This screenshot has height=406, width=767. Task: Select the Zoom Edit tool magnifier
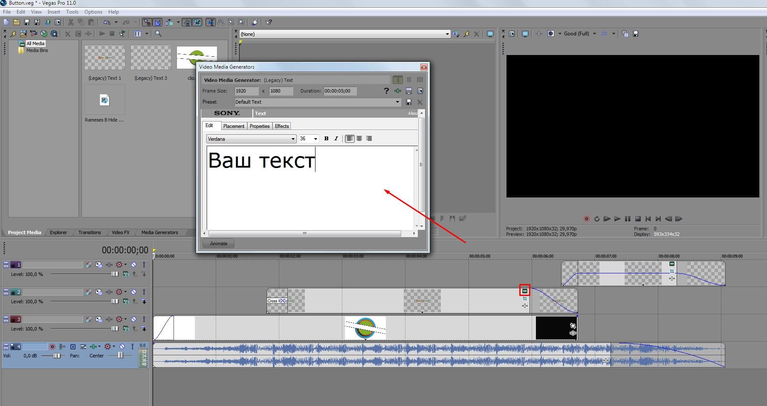click(x=241, y=22)
